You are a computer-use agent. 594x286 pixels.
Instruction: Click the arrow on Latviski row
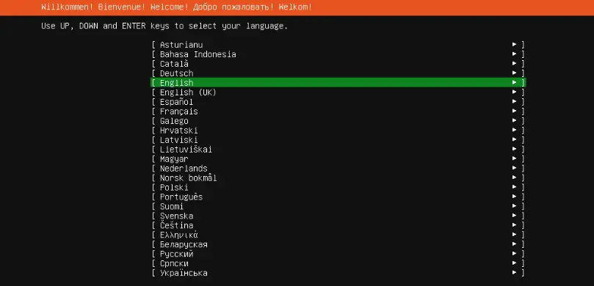514,139
